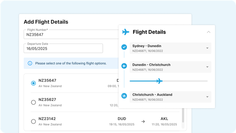The image size is (236, 133).
Task: Click the Sydney - Dunedin route title
Action: (x=147, y=46)
